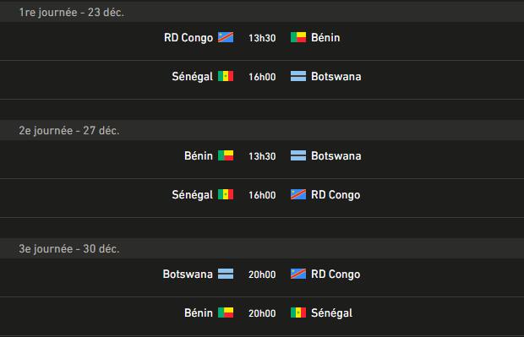Select the 1re journée - 23 déc. header

click(262, 12)
